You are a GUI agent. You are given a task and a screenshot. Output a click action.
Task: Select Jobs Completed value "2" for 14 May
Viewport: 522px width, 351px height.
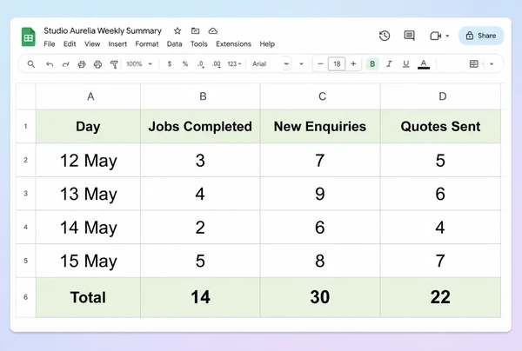pos(200,228)
